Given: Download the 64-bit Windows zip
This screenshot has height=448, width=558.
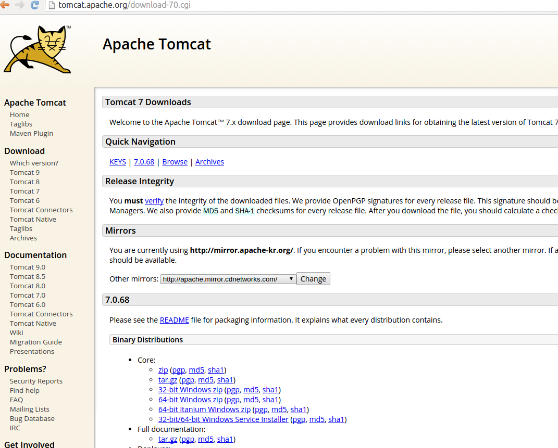Looking at the screenshot, I should tap(190, 400).
